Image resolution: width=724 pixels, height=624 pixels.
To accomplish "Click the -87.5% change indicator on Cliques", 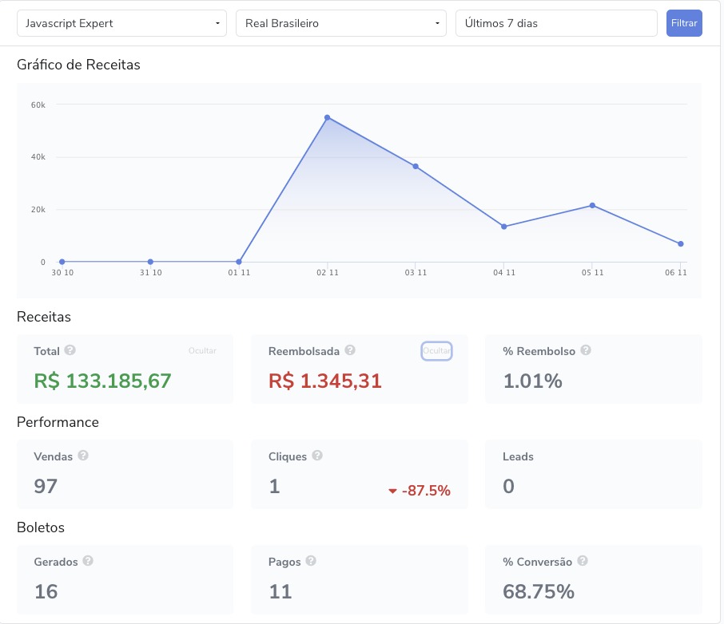I will click(x=420, y=490).
